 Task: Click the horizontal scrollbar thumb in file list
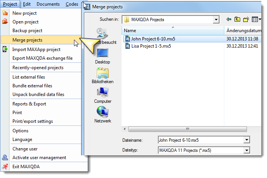187,129
